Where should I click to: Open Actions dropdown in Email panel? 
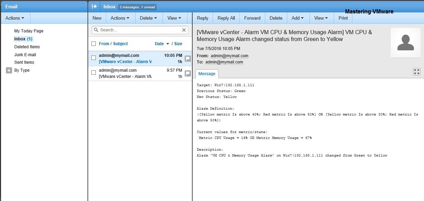pos(15,18)
